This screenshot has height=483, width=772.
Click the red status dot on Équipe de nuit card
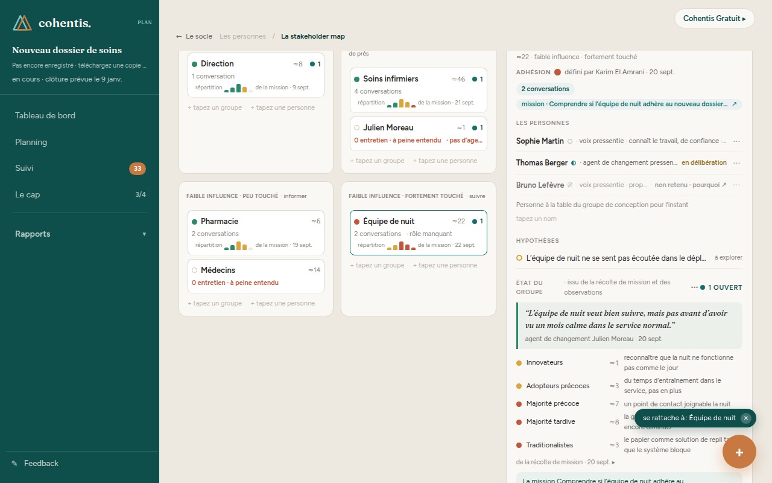click(x=356, y=222)
